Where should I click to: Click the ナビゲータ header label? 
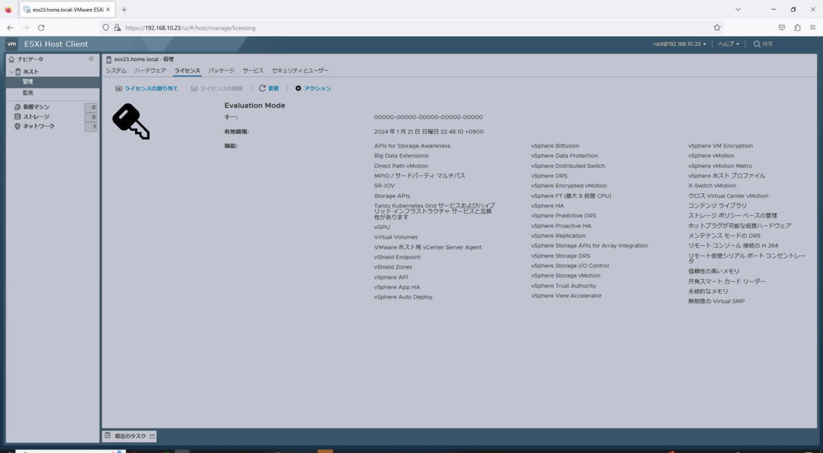click(30, 60)
